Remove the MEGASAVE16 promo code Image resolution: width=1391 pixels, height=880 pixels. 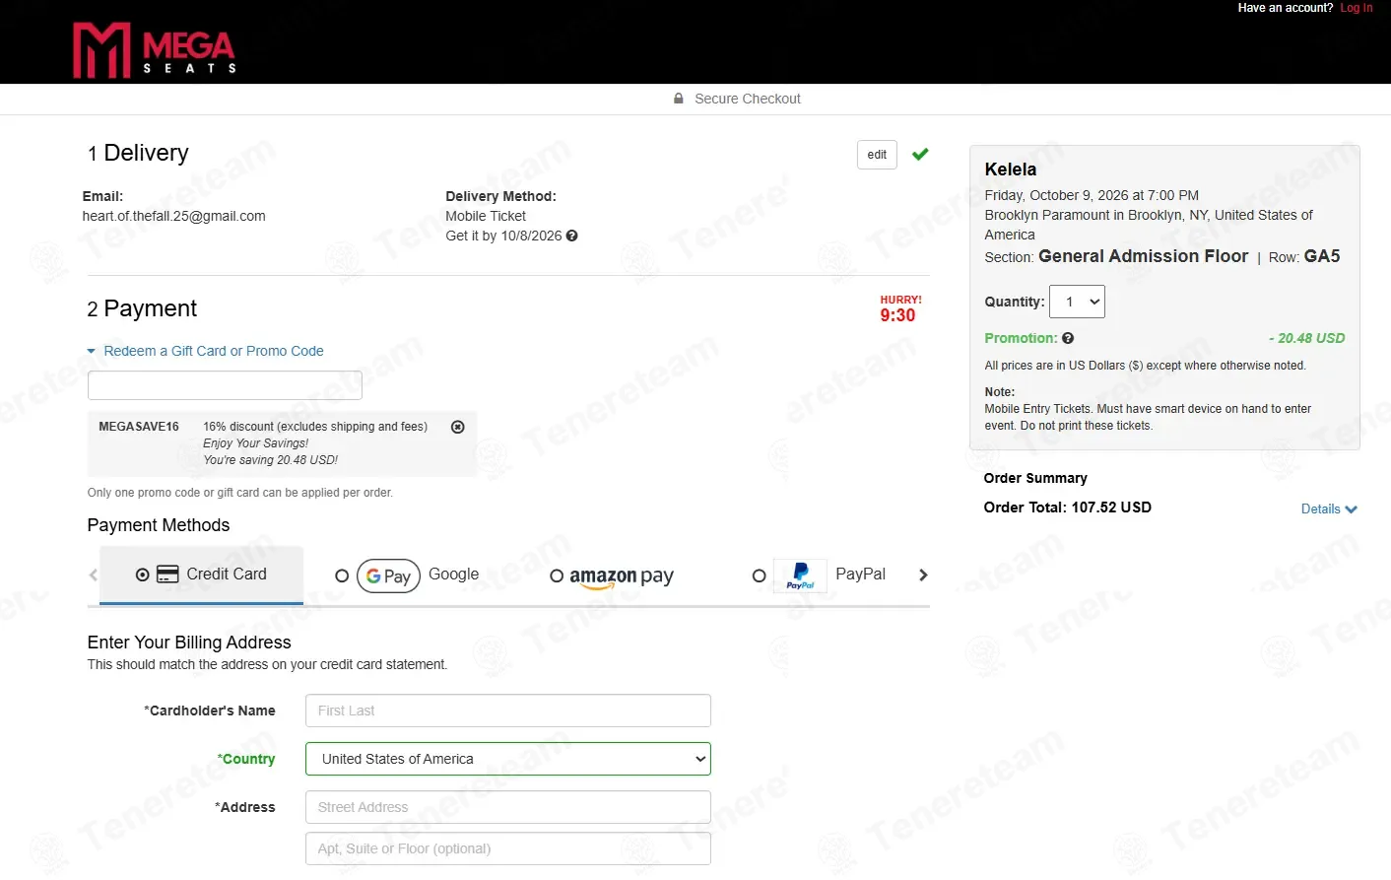(x=458, y=427)
